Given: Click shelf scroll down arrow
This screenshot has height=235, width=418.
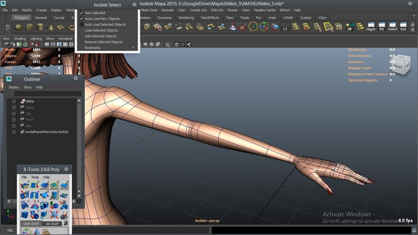Looking at the screenshot, I should [x=412, y=30].
